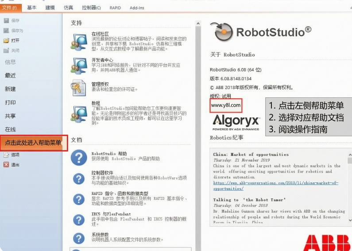Switch to the 仿真 ribbon tab
The height and width of the screenshot is (251, 352).
[x=68, y=8]
